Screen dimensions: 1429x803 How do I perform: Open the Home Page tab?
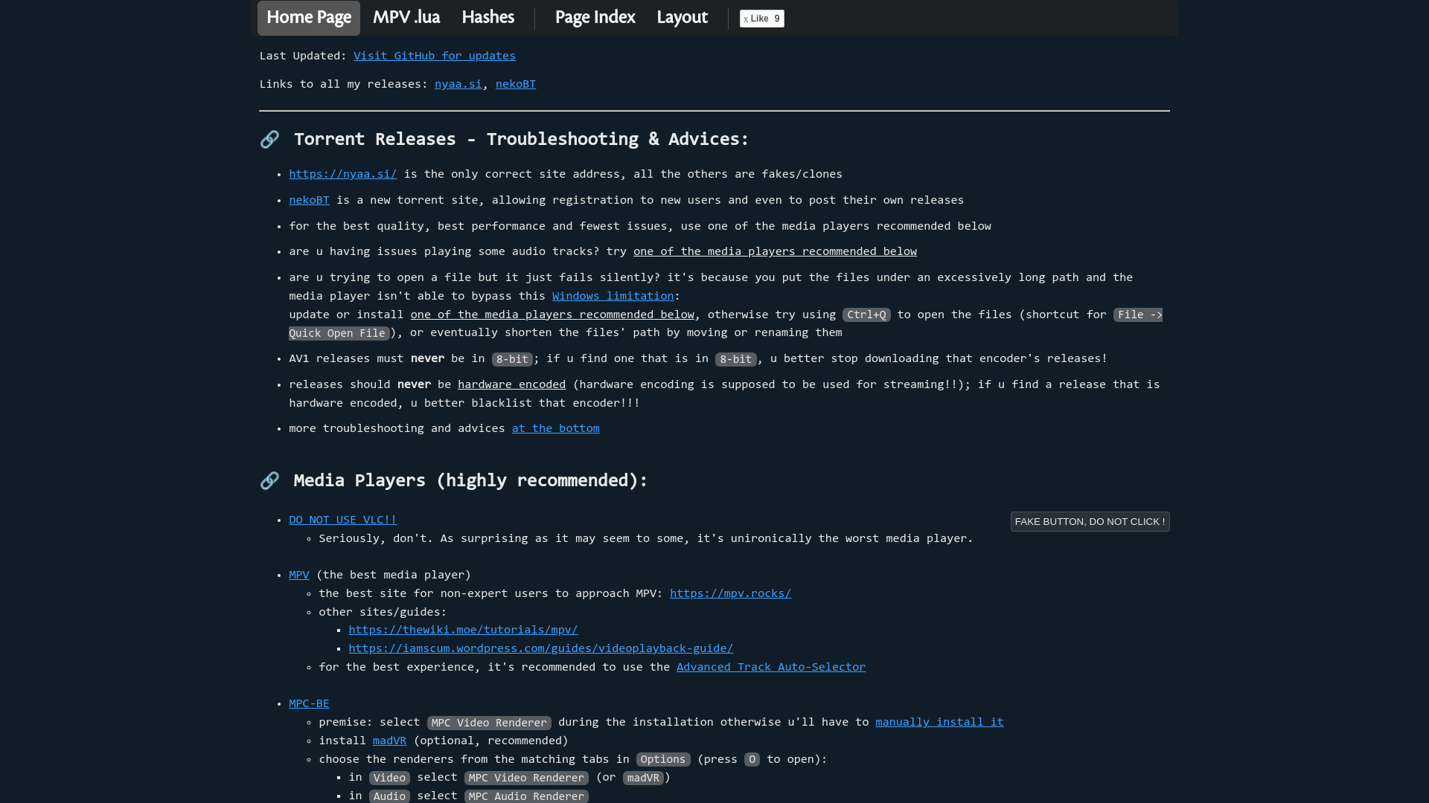309,18
